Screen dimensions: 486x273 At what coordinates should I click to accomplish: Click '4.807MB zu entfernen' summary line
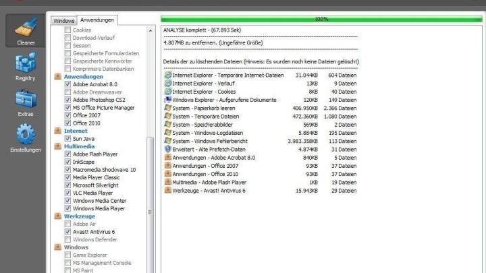coord(213,42)
